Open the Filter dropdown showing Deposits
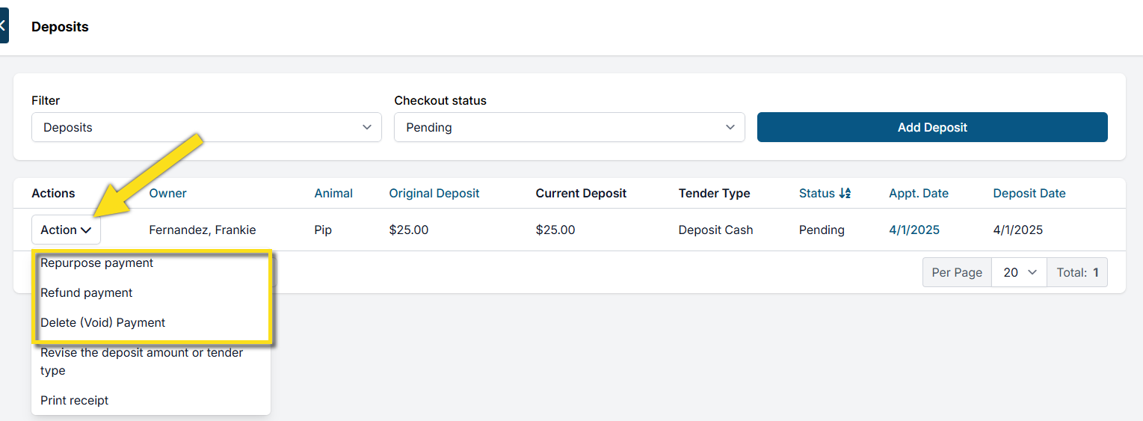The height and width of the screenshot is (421, 1143). click(x=206, y=127)
